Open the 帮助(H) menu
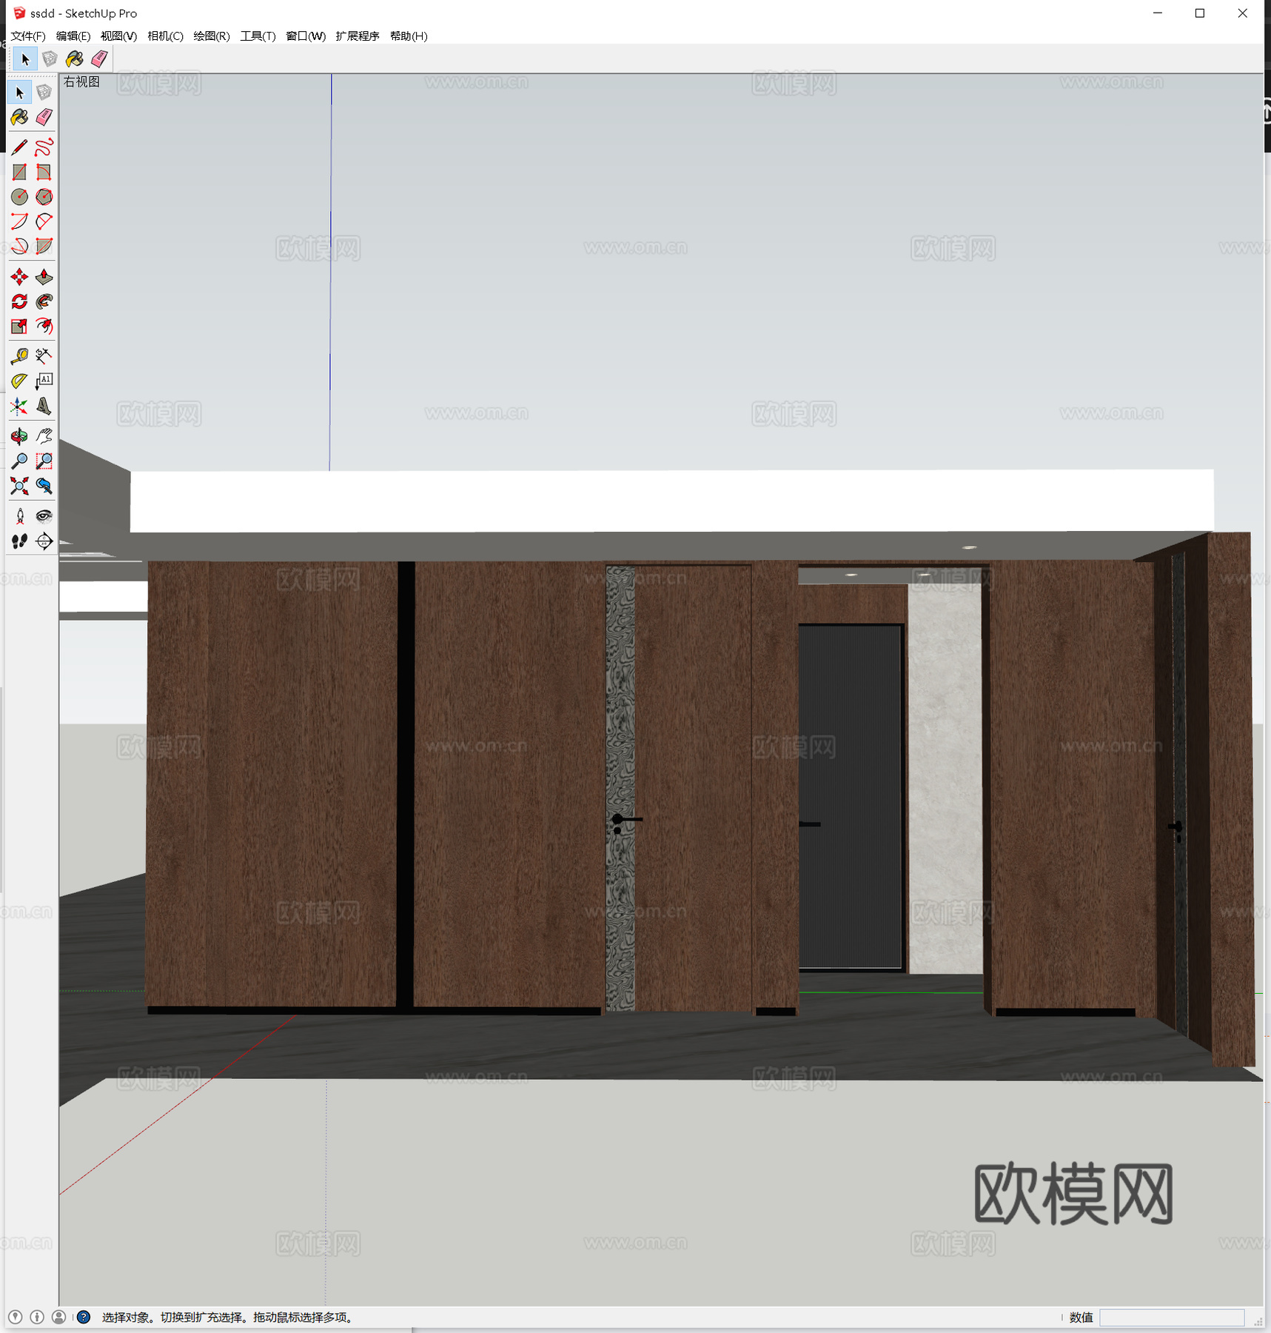 click(x=409, y=36)
